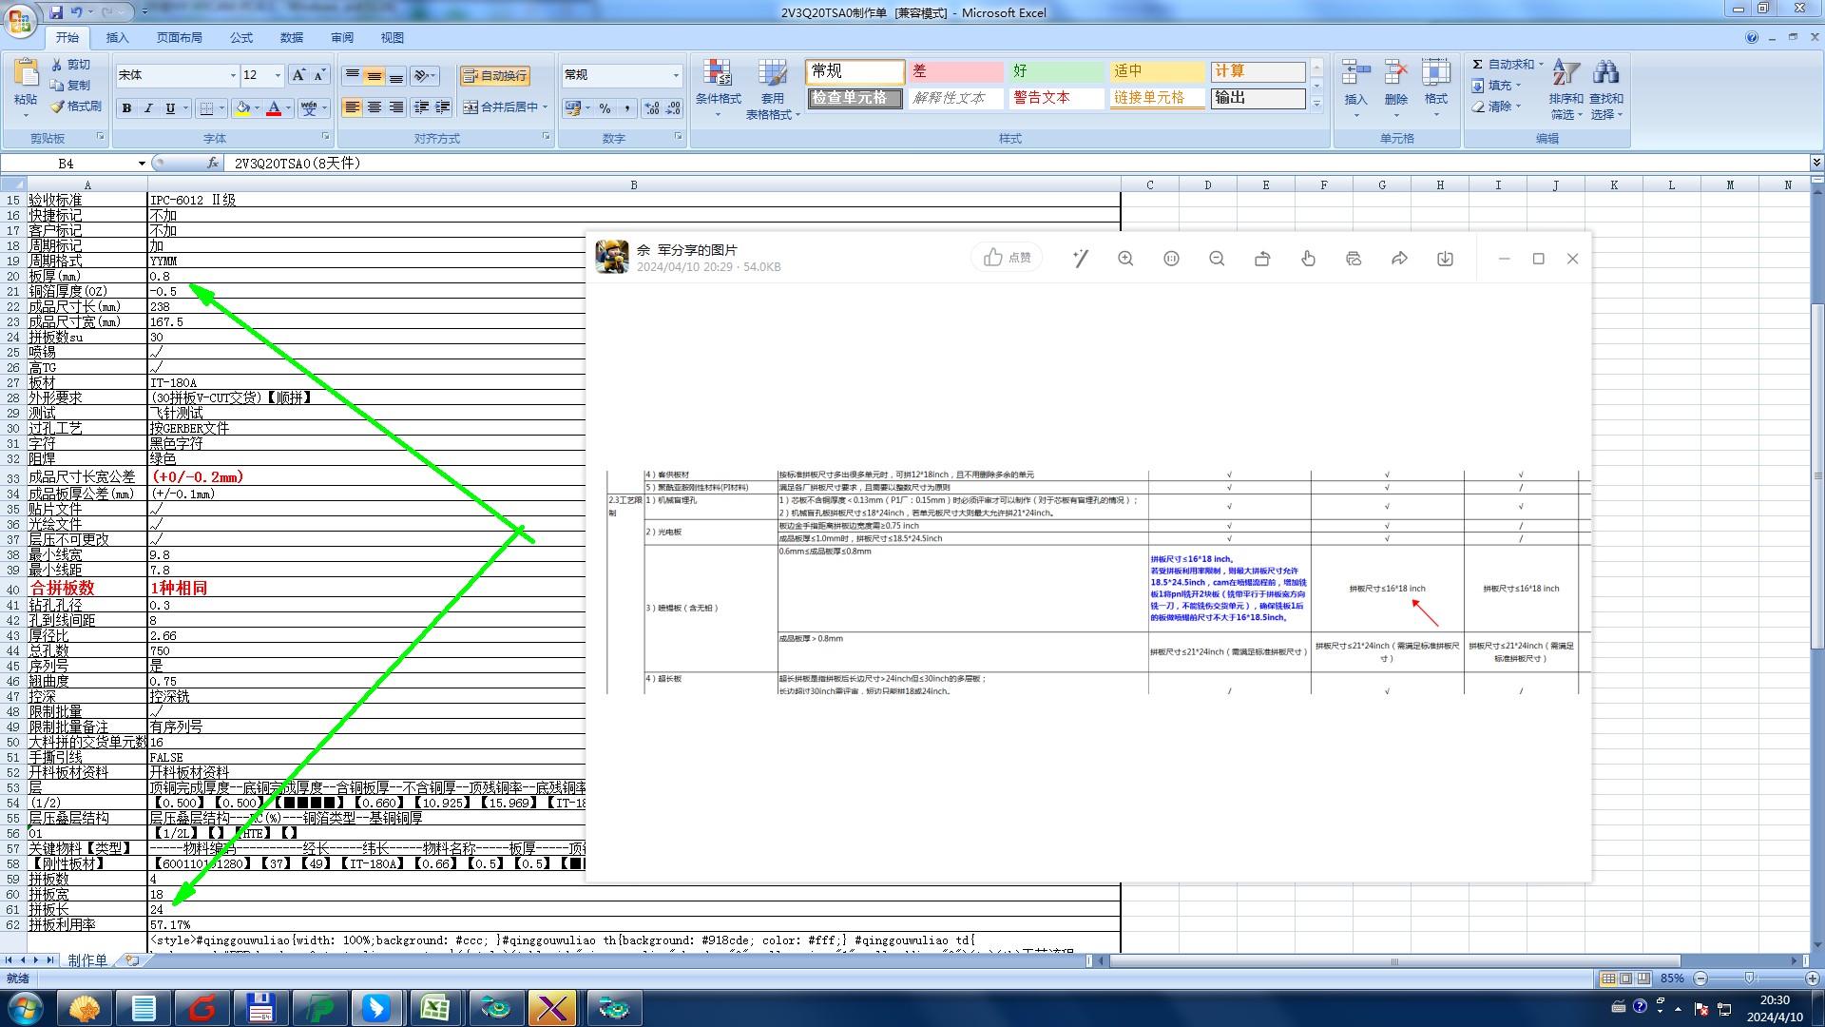Toggle the Wrap Text (自动换行) button

coord(494,76)
